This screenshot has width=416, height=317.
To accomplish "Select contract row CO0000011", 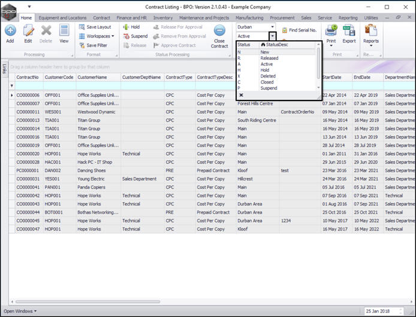I will [212, 112].
